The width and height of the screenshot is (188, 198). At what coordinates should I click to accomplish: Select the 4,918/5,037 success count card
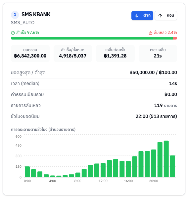(x=73, y=53)
